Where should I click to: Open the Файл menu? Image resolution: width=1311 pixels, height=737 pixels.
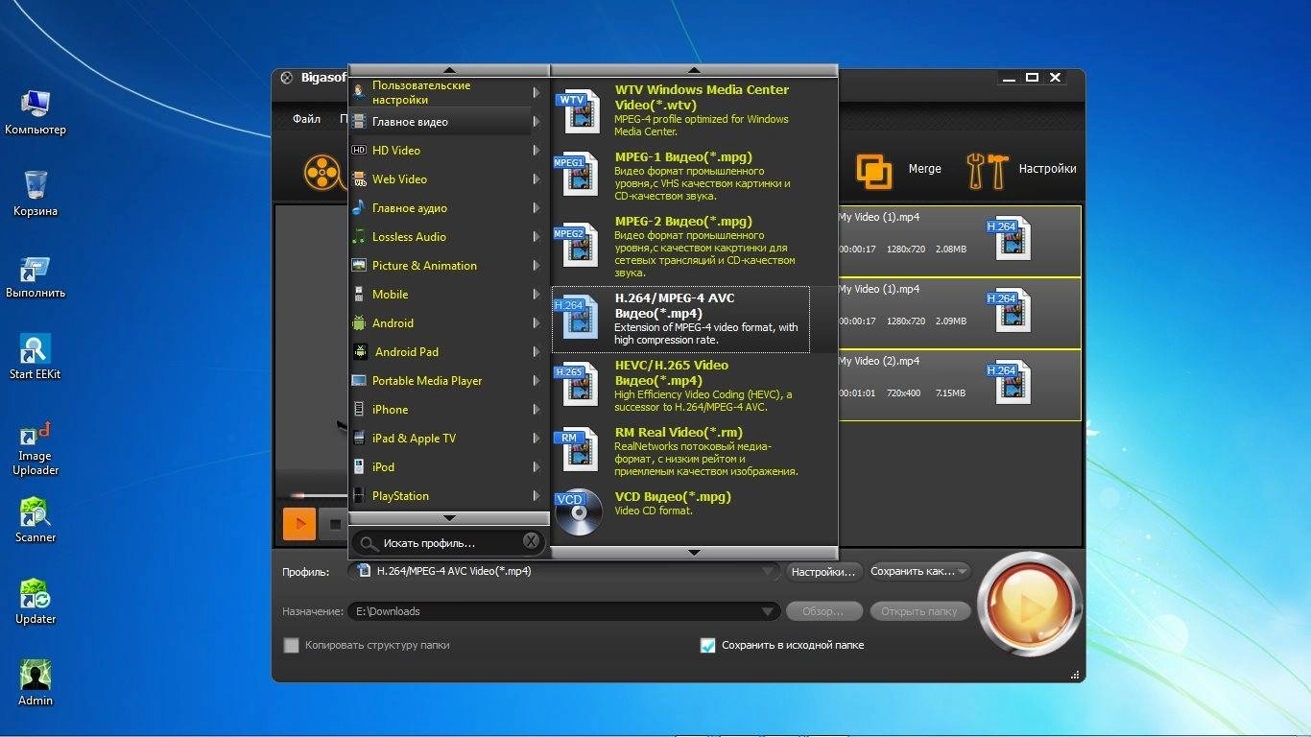coord(307,119)
